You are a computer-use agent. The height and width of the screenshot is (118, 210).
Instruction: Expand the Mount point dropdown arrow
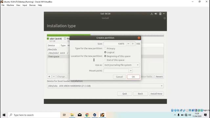(131, 71)
